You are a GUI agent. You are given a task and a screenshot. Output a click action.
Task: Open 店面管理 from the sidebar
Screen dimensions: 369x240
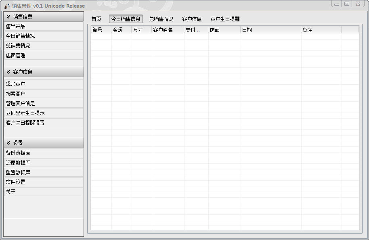(x=15, y=56)
